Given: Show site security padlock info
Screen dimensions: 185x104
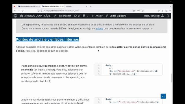Looking at the screenshot, I should point(41,11).
